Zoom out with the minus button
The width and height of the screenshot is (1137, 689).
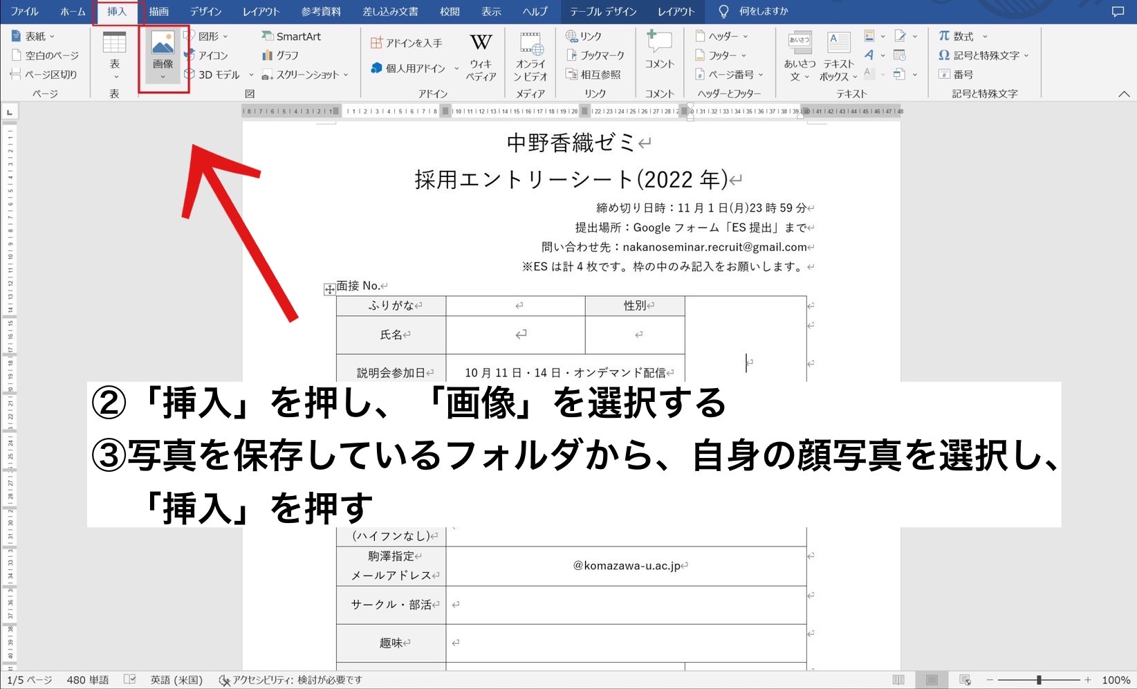(990, 680)
